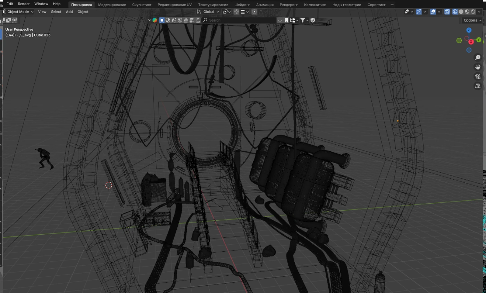The width and height of the screenshot is (486, 293).
Task: Open the shading options dropdown arrow
Action: click(x=479, y=11)
